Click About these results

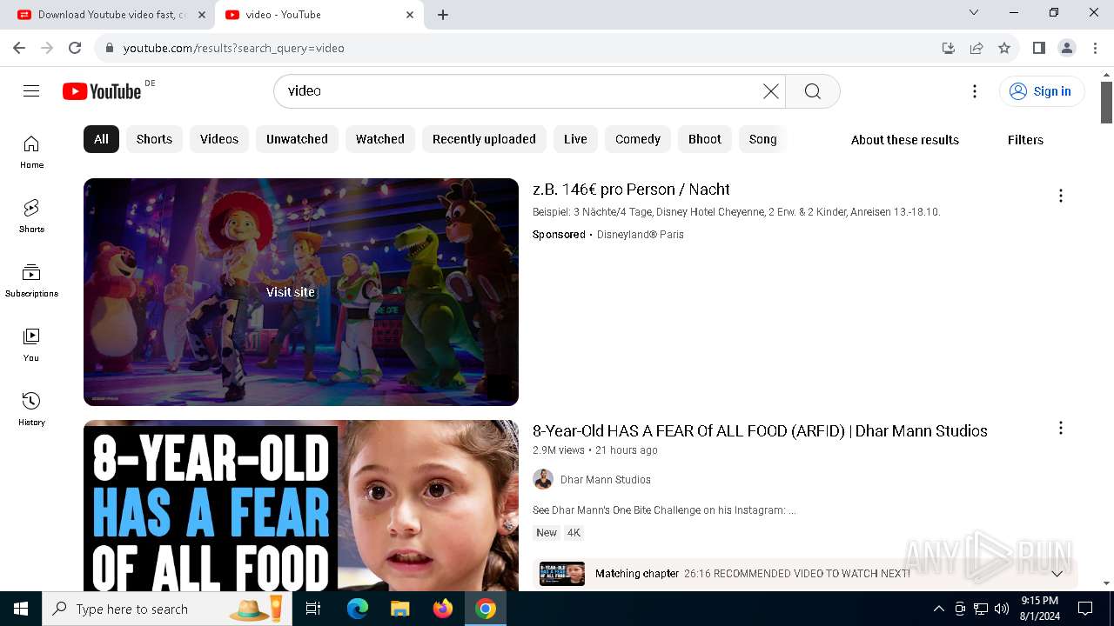click(x=905, y=140)
